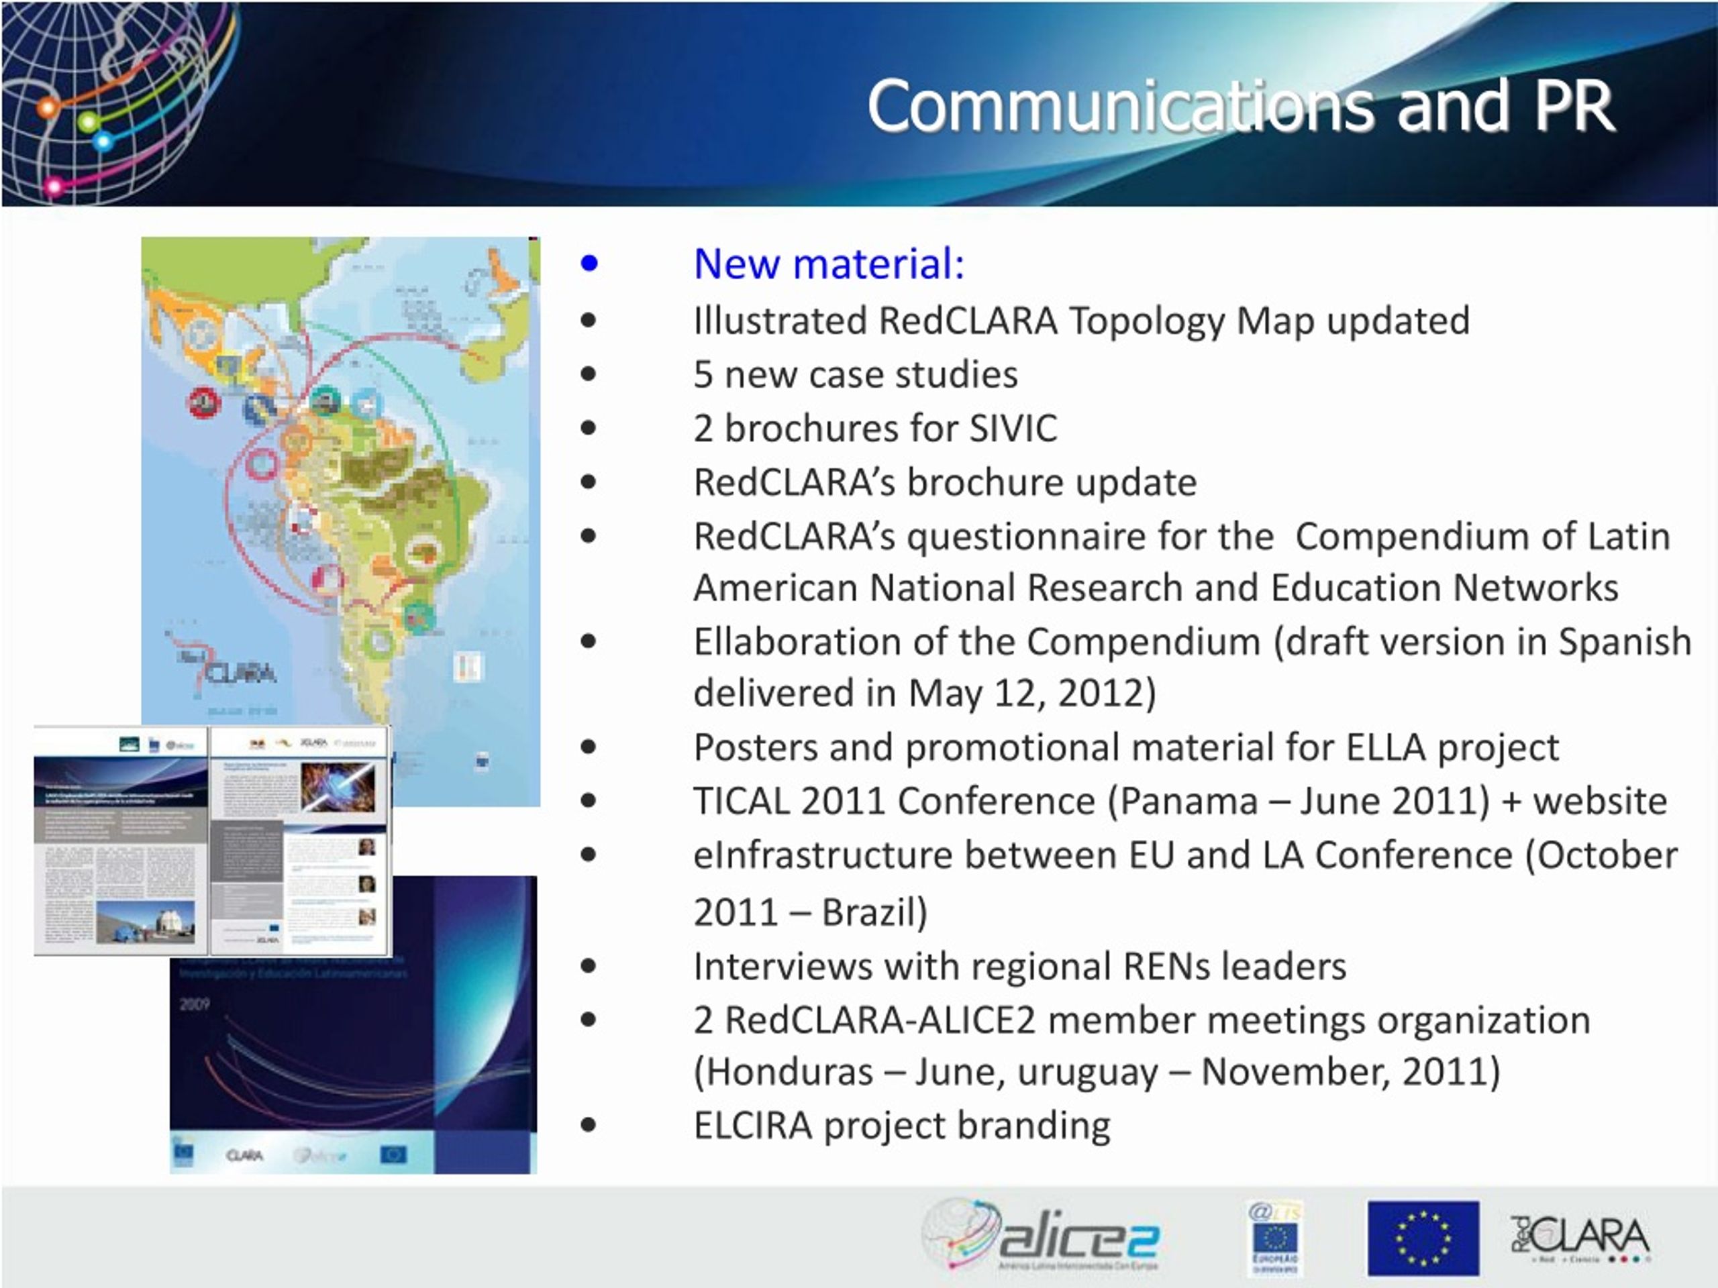This screenshot has height=1288, width=1718.
Task: Click the '2009' year on Compendium cover
Action: (194, 1004)
